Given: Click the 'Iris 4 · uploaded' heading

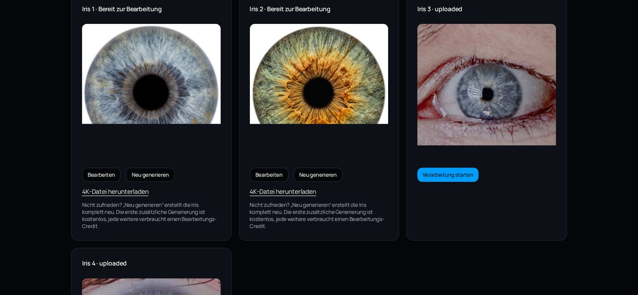Looking at the screenshot, I should 104,263.
